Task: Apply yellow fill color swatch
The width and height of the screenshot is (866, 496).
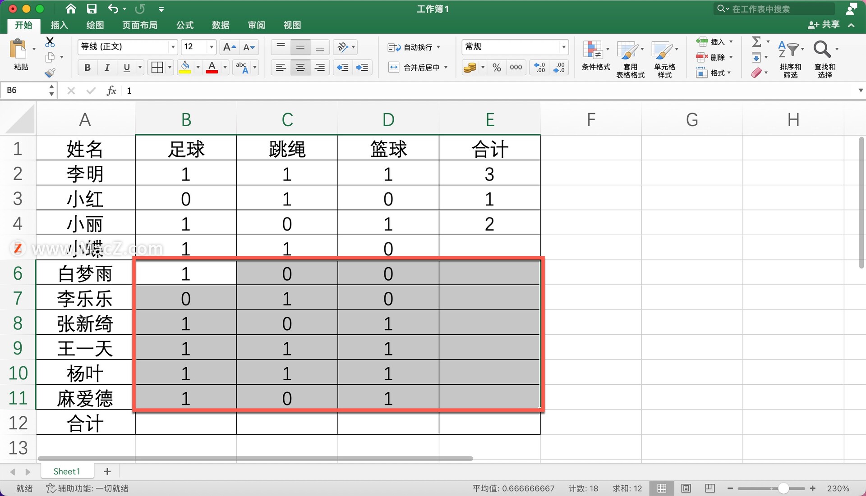Action: click(185, 68)
